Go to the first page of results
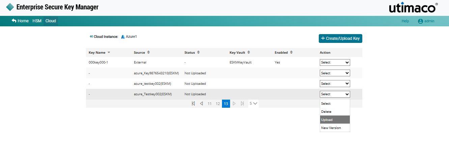This screenshot has width=449, height=155. [193, 104]
